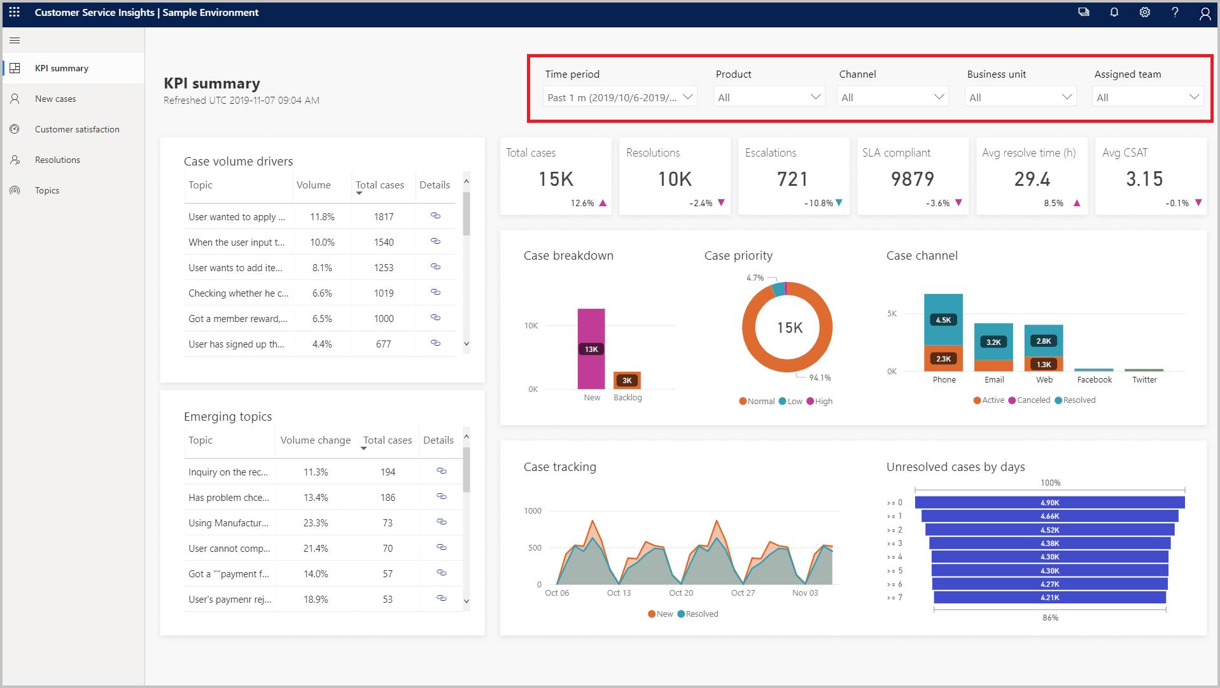This screenshot has height=688, width=1220.
Task: Collapse the sidebar with the hamburger icon
Action: 14,40
